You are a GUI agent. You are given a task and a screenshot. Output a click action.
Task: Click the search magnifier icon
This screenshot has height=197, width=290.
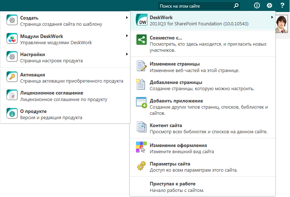tap(236, 6)
